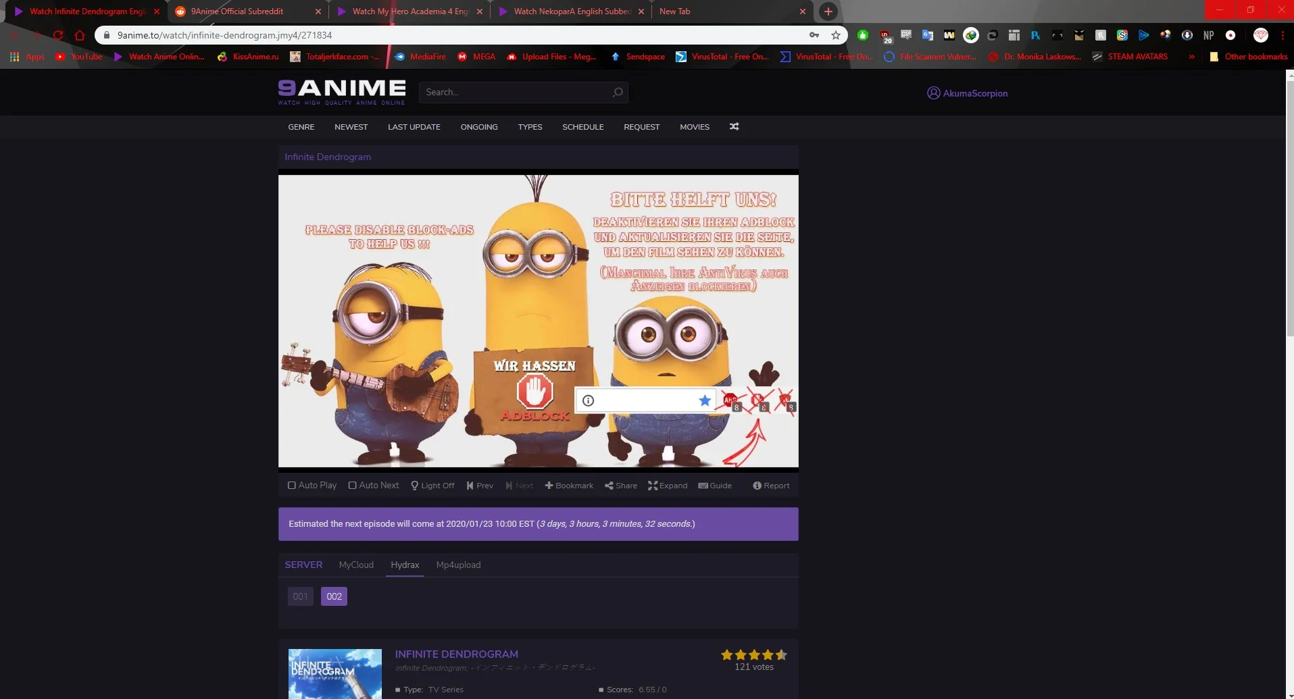
Task: Open the GENRE navigation menu
Action: [x=301, y=127]
